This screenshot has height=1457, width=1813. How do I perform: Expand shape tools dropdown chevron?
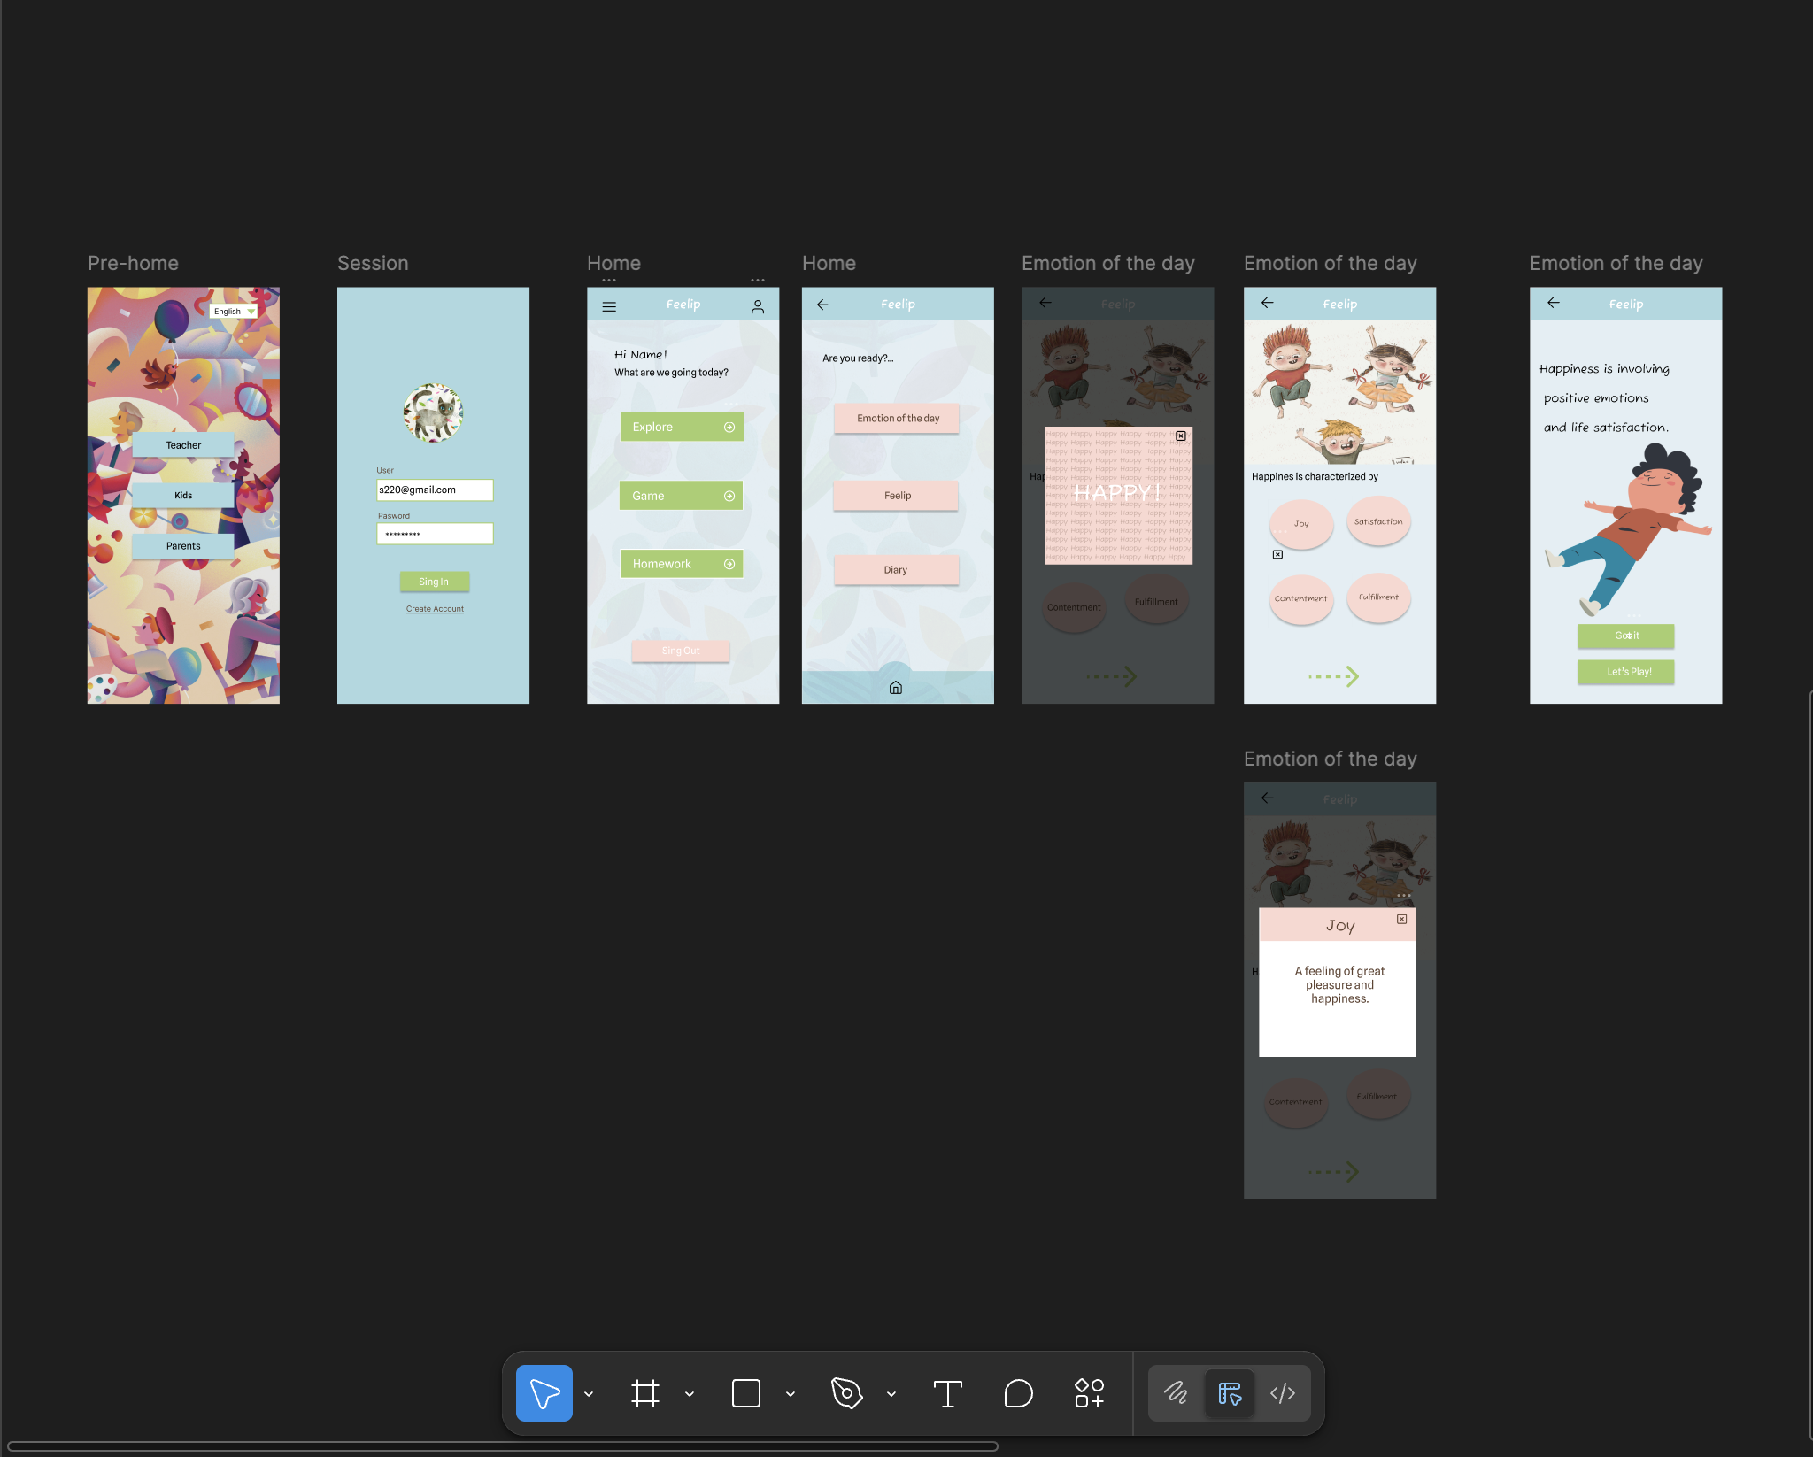(x=791, y=1394)
